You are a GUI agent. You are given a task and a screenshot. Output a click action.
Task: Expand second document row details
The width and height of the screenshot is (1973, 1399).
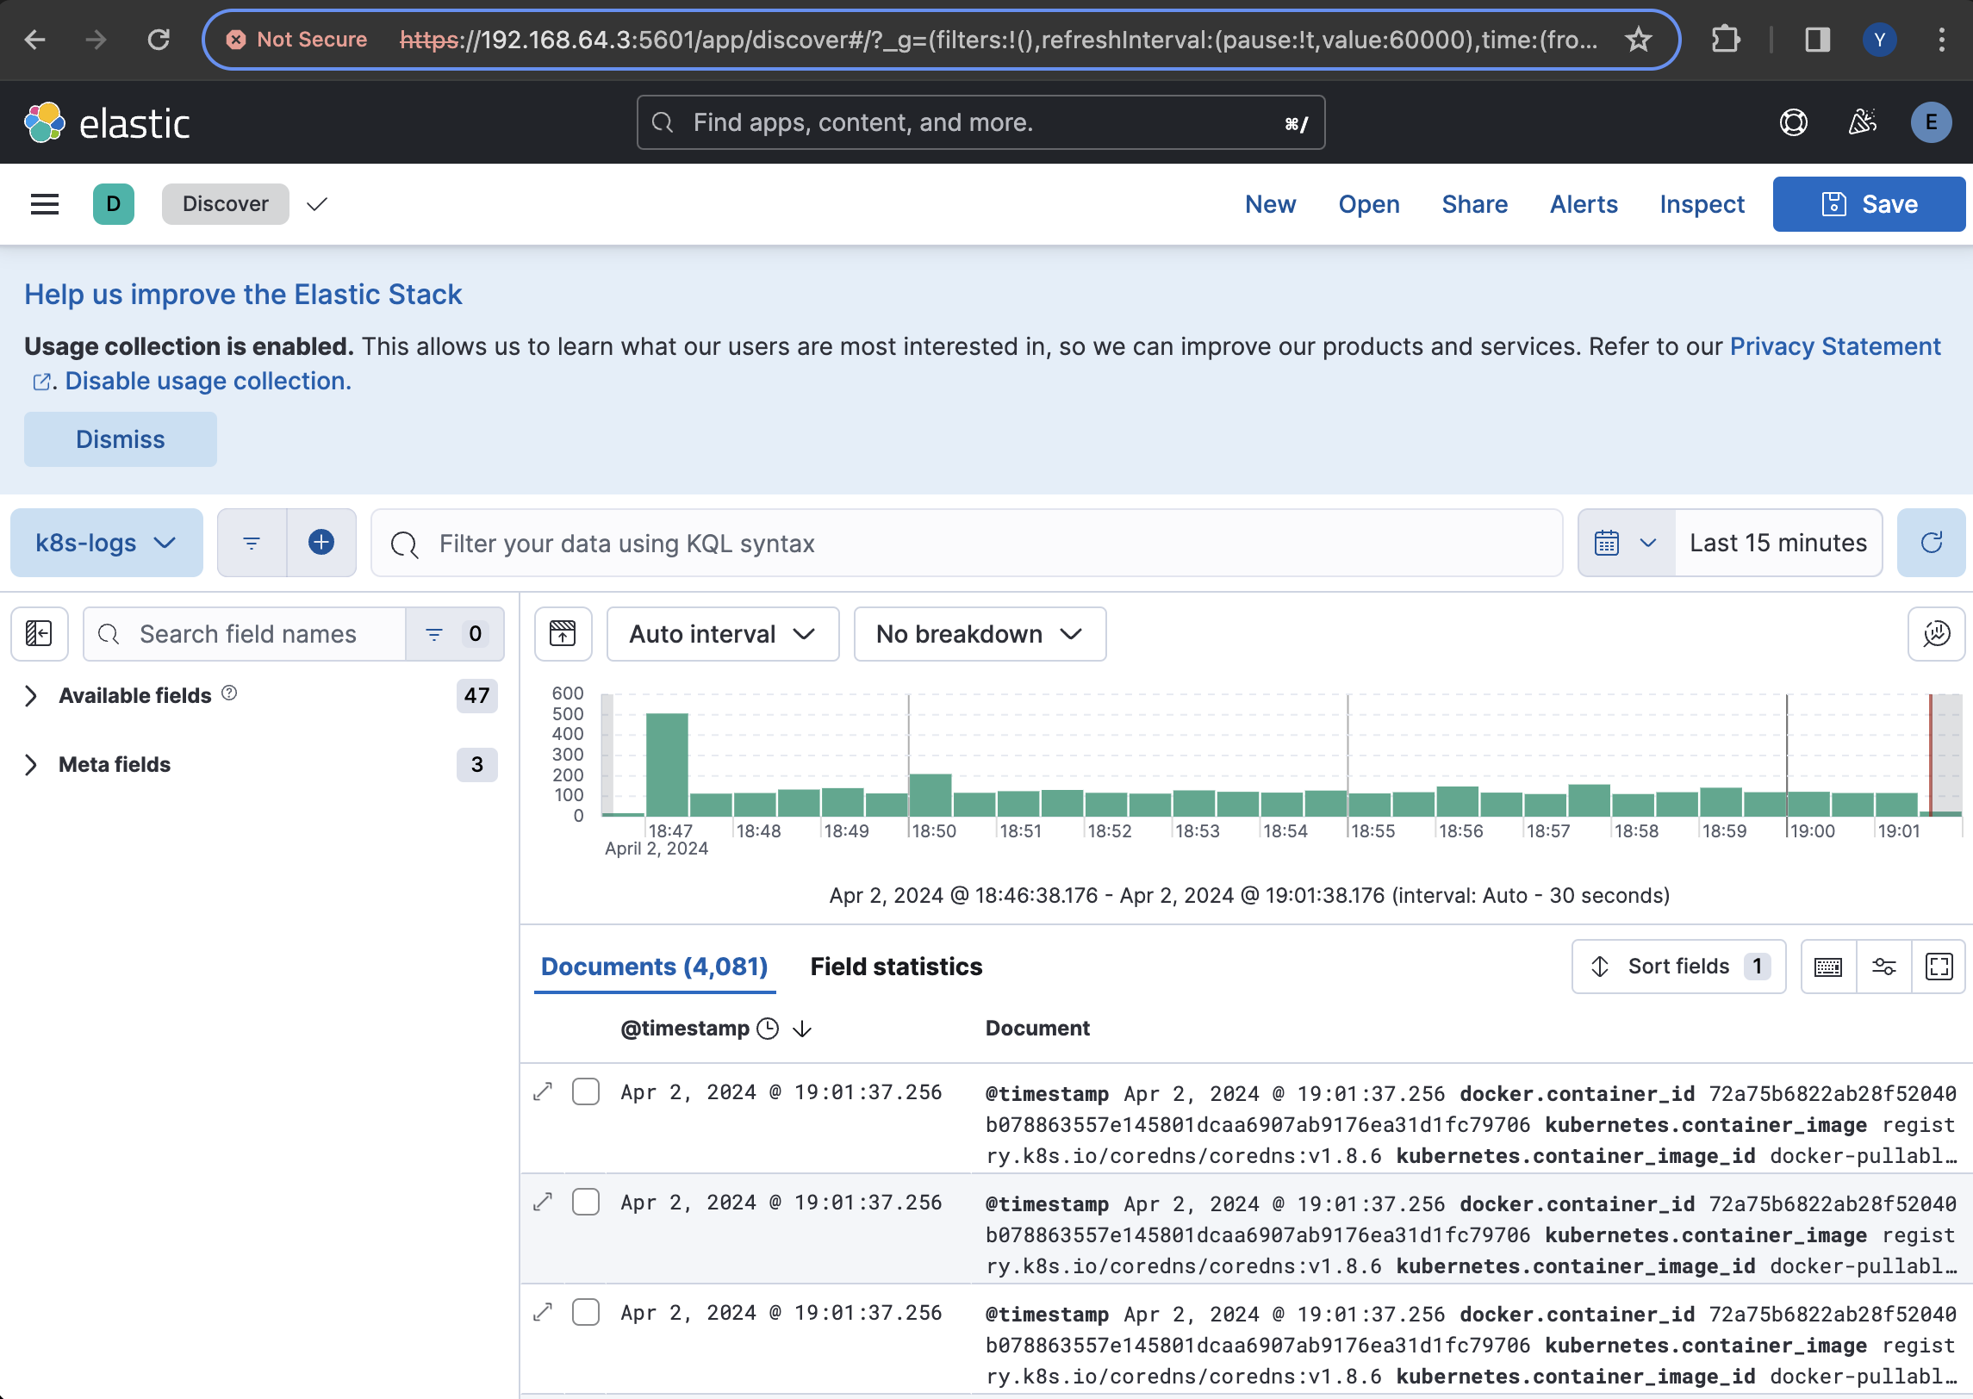(543, 1202)
